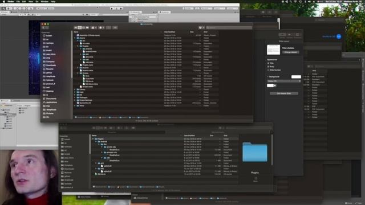Click the Plugins folder preview thumbnail
The width and height of the screenshot is (365, 205).
pos(255,152)
